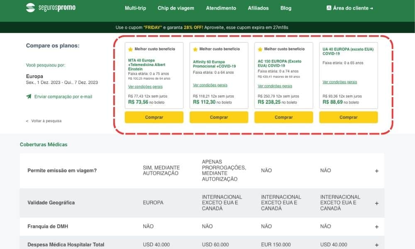
Task: View general conditions for AC 150 EUROPA
Action: [275, 86]
